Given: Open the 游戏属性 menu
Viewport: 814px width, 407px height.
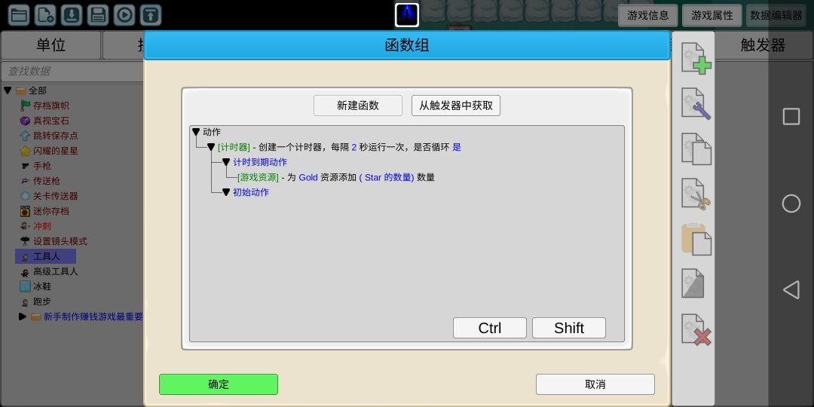Looking at the screenshot, I should click(711, 15).
